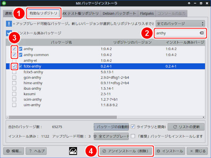Click the keep-on-top arrow in title bar
Viewport: 211px width, 158px height.
(189, 3)
